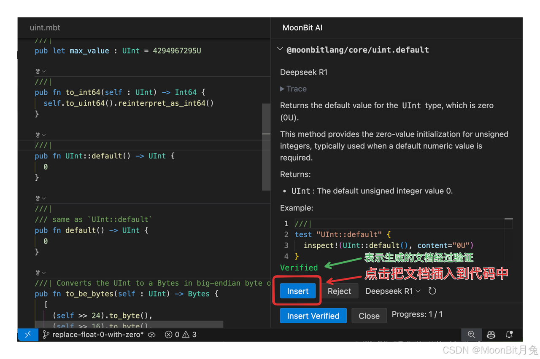540x359 pixels.
Task: Open Copilot status icon in status bar
Action: (491, 335)
